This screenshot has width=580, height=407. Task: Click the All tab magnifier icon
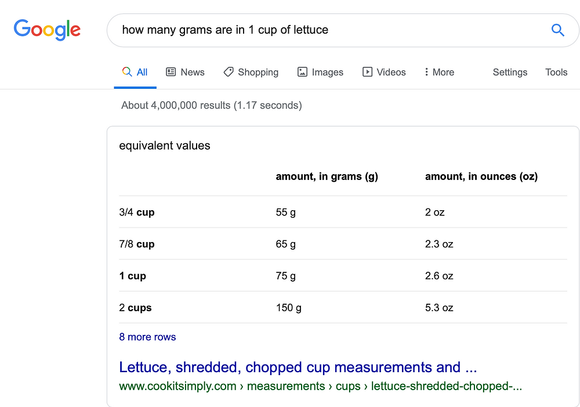[x=127, y=71]
